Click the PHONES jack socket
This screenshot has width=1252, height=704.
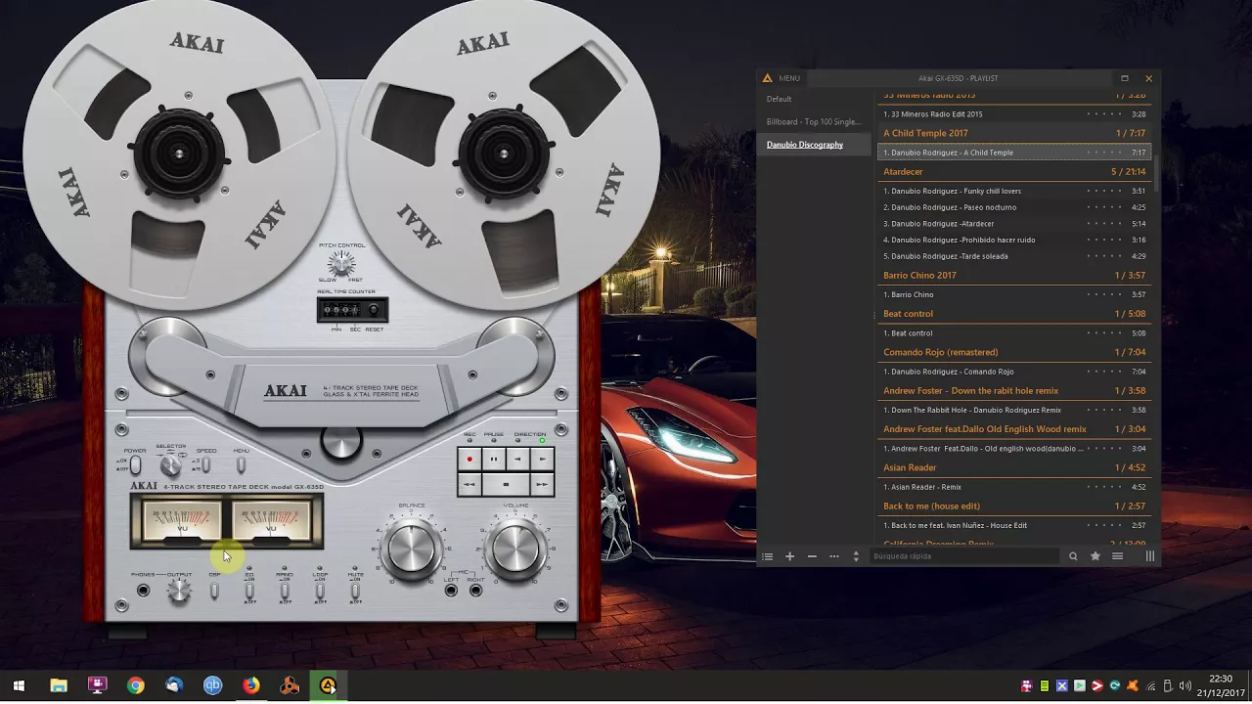144,591
